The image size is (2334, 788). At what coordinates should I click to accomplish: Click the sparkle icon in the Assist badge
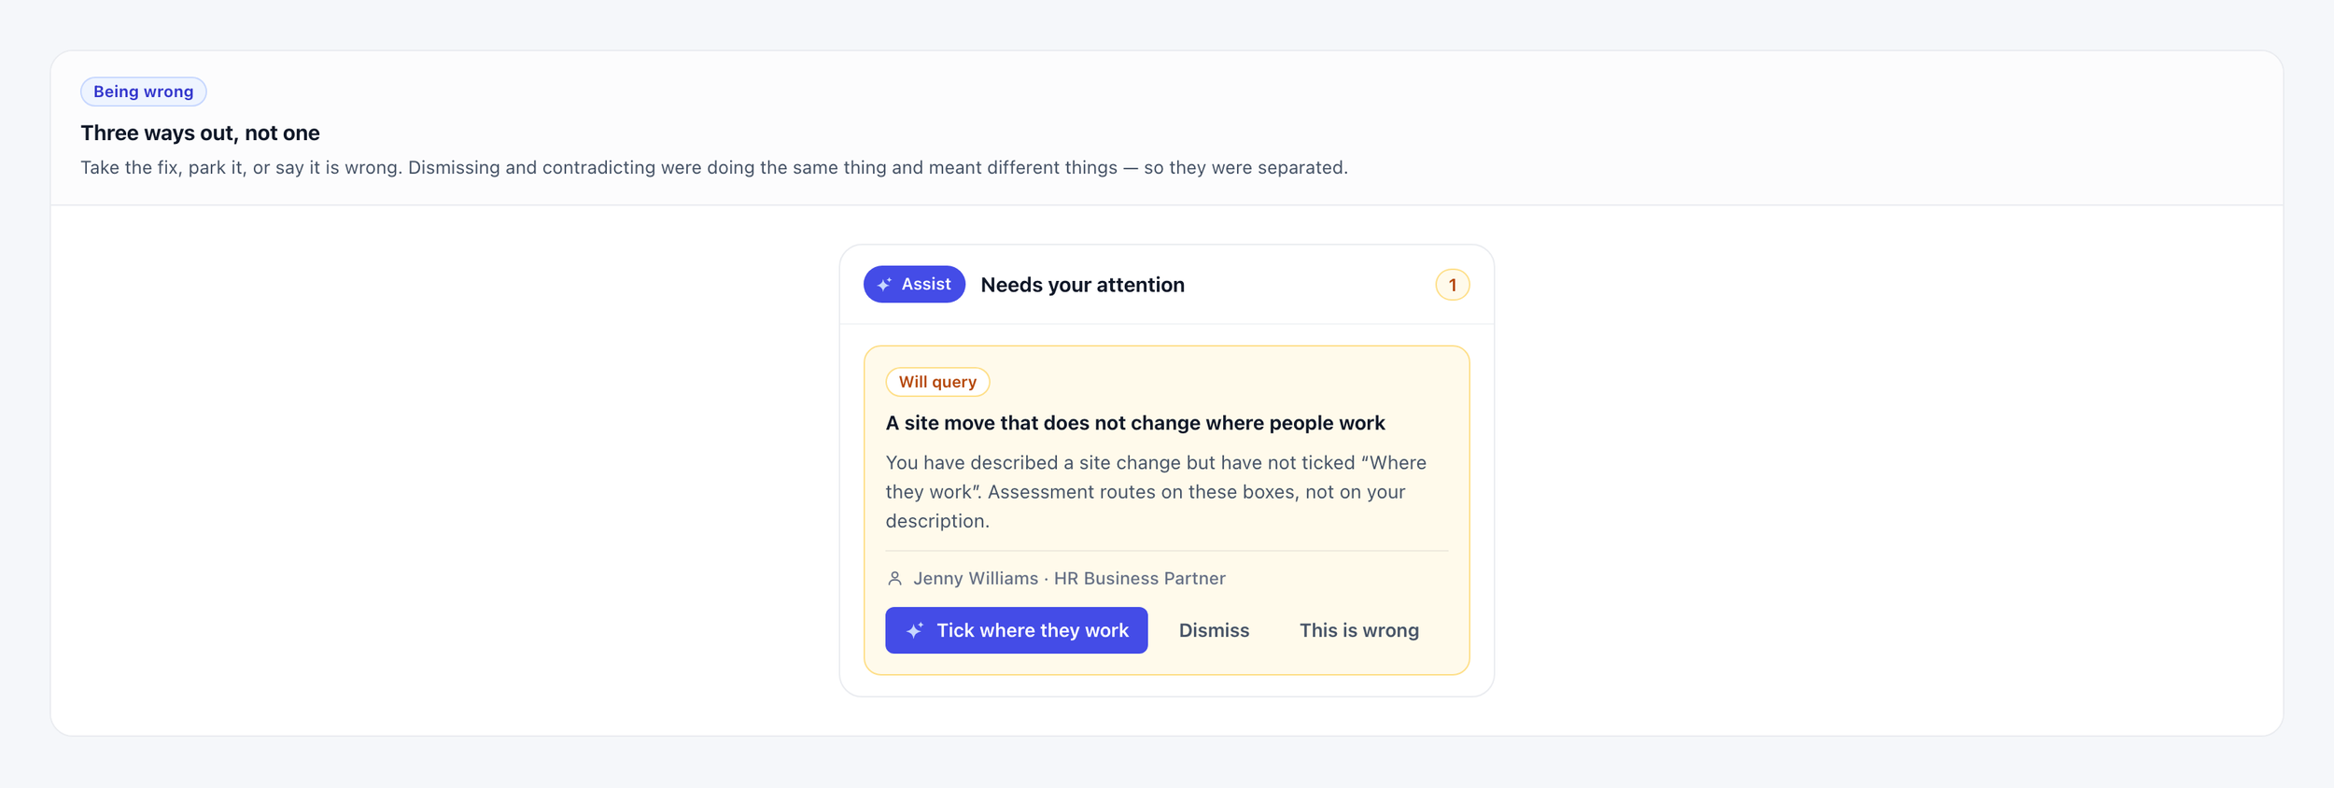point(884,285)
